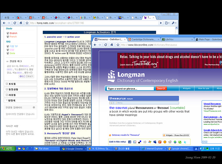Open Dictionary results for "thesaurus" link
The width and height of the screenshot is (222, 164).
click(126, 135)
